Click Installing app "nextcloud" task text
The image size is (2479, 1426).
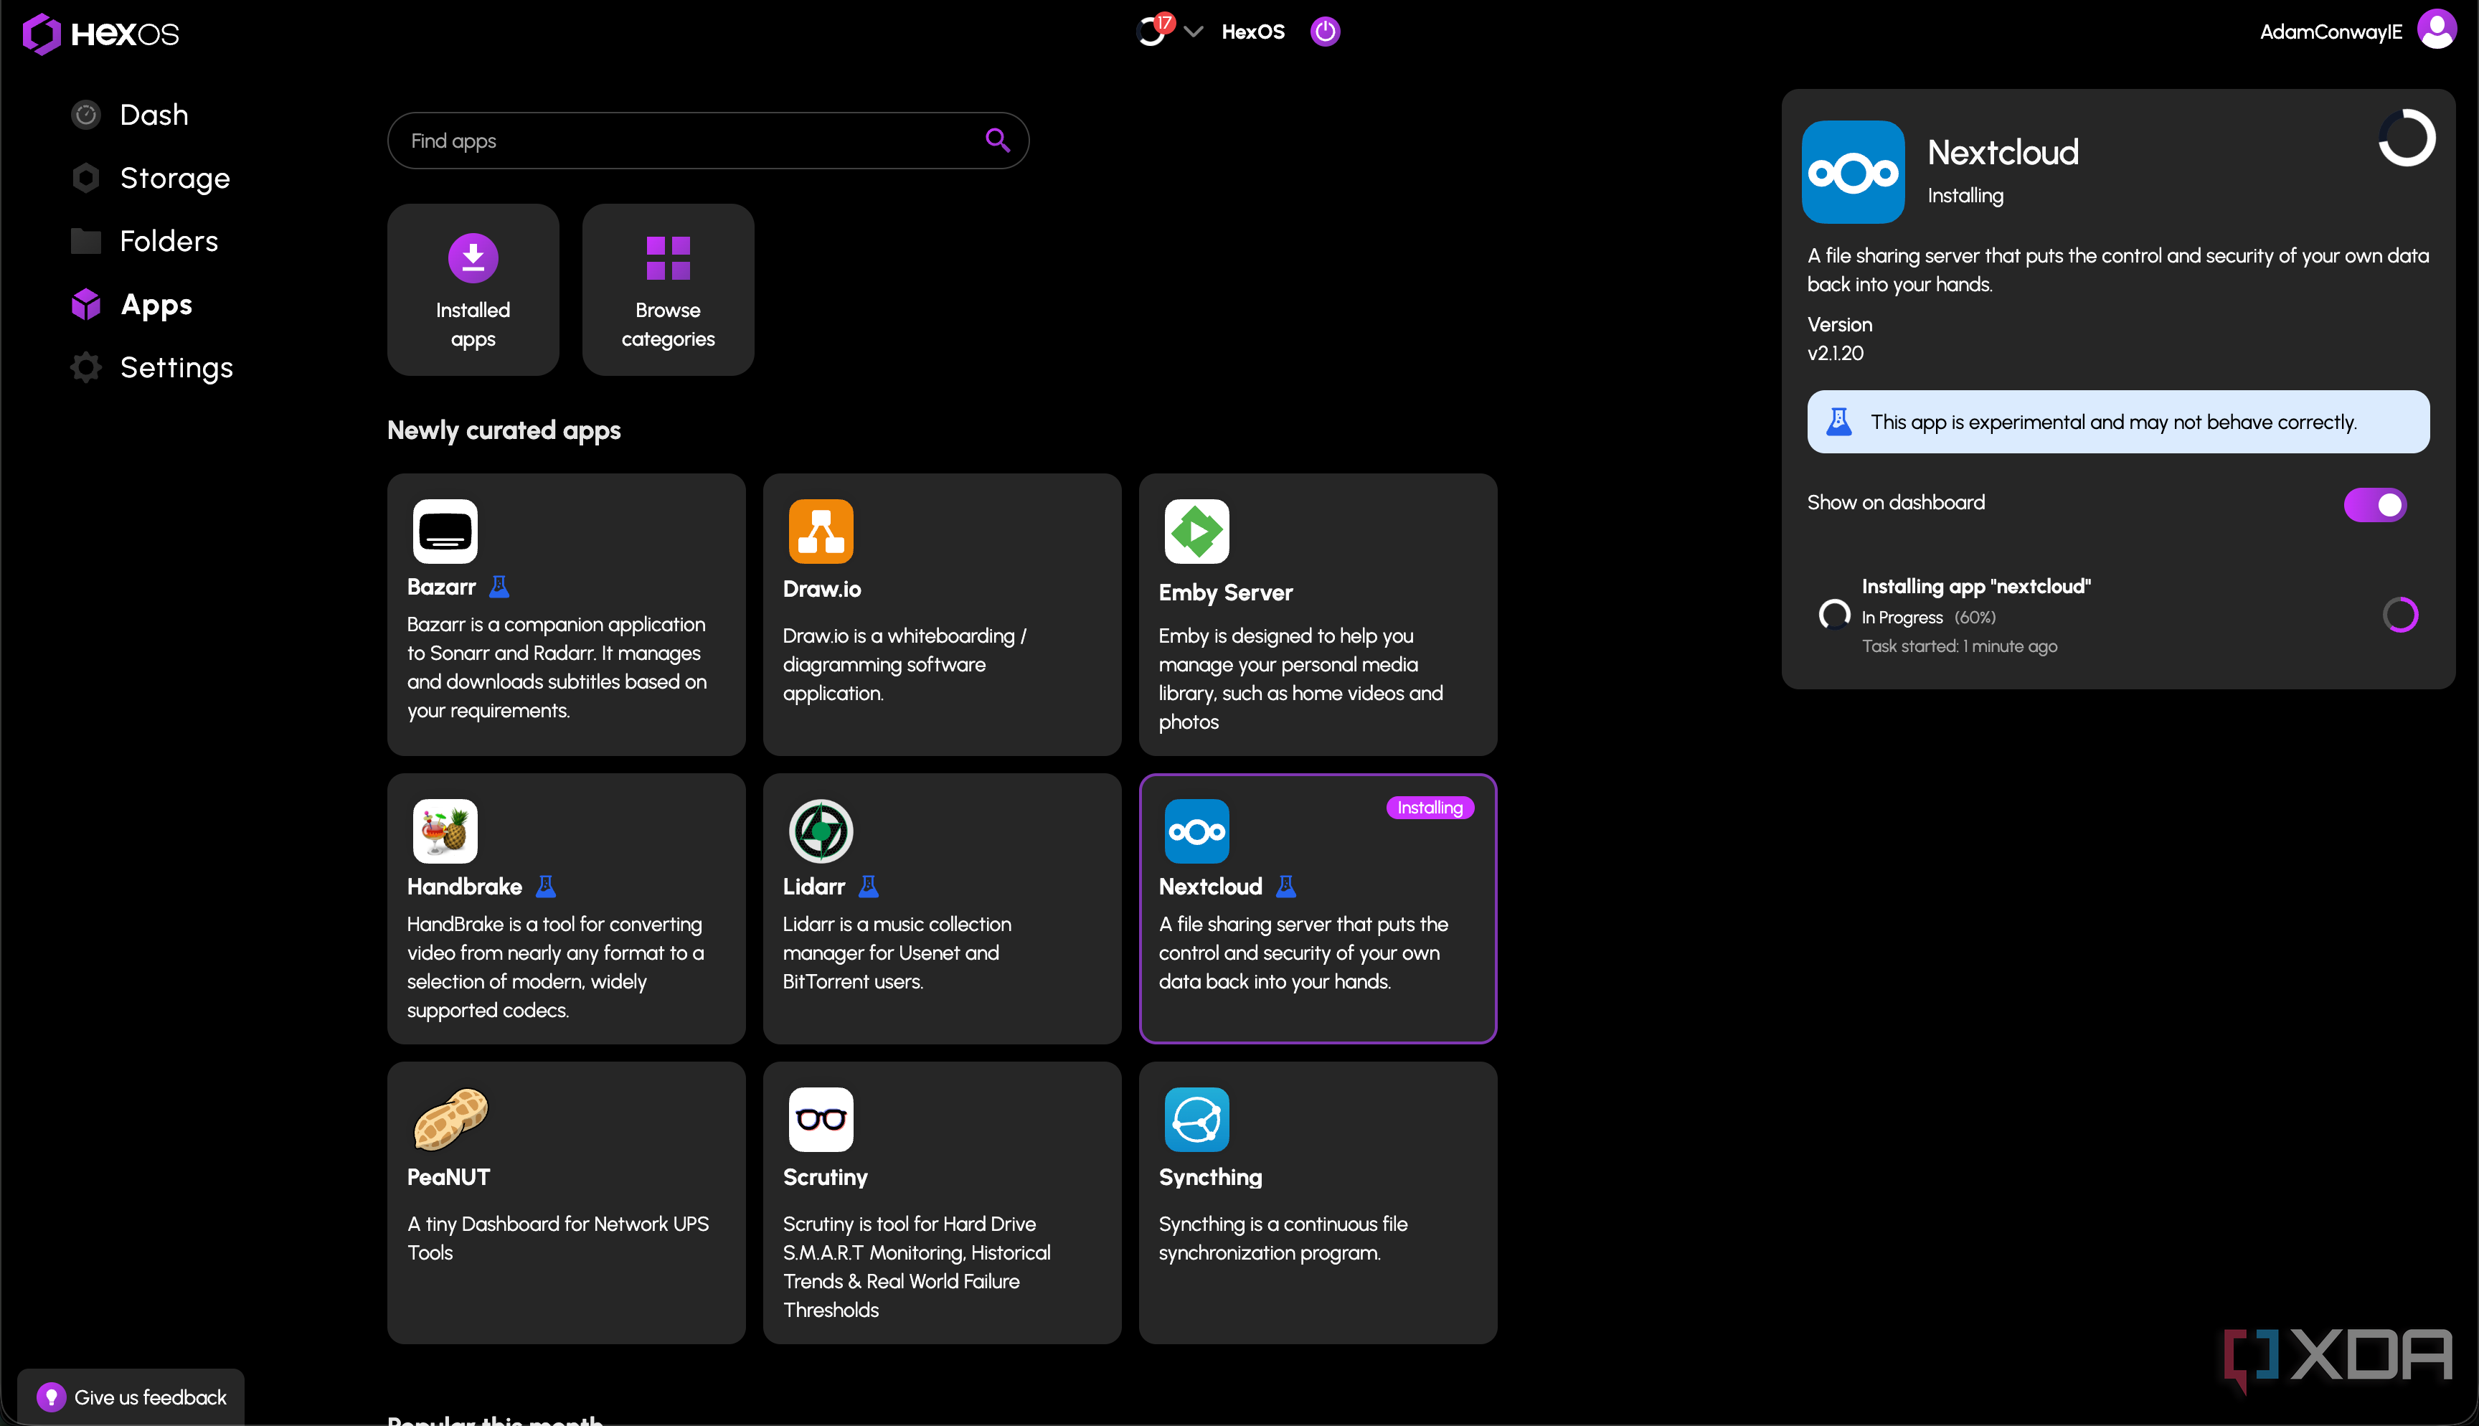[x=1975, y=585]
